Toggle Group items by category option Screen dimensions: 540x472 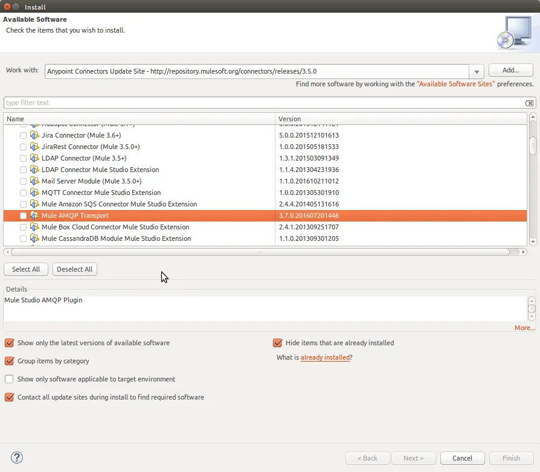[x=9, y=361]
